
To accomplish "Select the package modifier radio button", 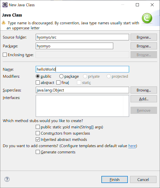I will (61, 76).
